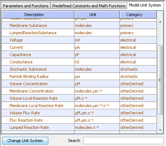
Task: Select the Voltage row
Action: pos(79,40)
